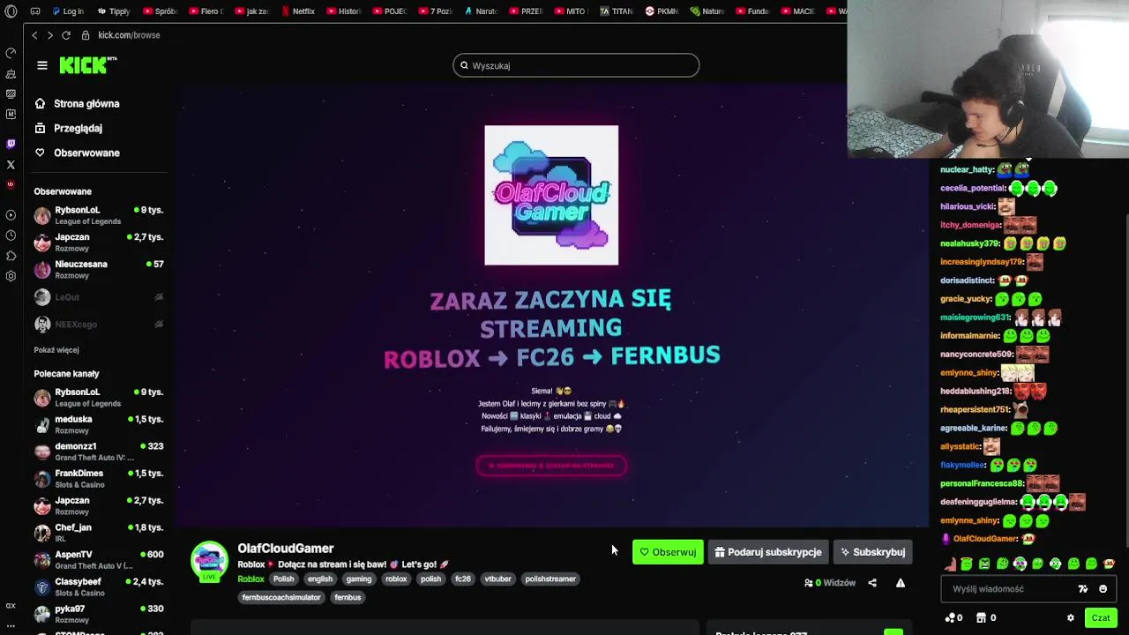Open X icon in Opera sidebar
Screen dimensions: 1129x635
[11, 165]
